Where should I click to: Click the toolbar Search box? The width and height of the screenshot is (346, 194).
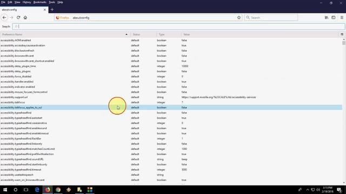(x=271, y=18)
